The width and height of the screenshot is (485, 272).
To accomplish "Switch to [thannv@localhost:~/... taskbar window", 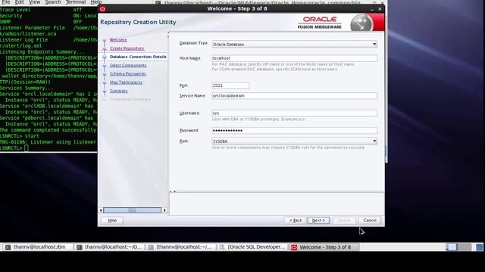I will 181,247.
